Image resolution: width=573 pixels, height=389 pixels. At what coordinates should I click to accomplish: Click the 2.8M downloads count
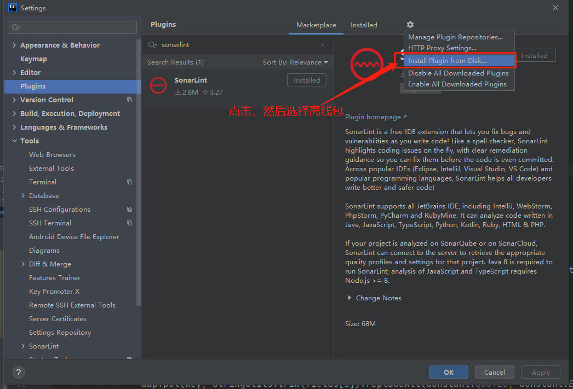187,92
